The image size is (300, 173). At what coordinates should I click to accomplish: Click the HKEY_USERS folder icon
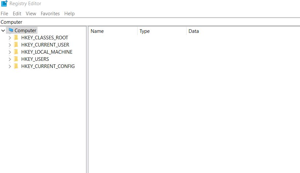16,59
